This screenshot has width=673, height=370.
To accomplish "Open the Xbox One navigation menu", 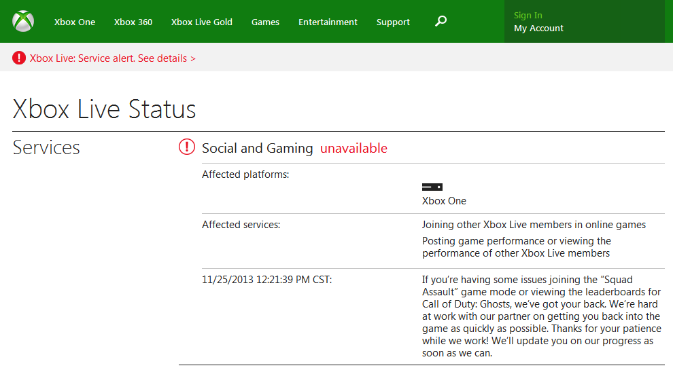I will coord(75,22).
